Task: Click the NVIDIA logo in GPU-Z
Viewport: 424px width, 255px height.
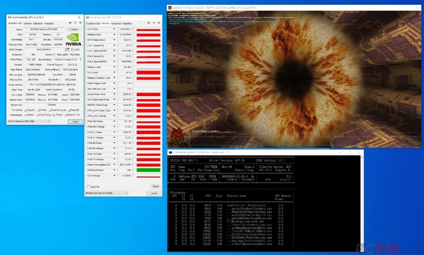Action: point(73,40)
